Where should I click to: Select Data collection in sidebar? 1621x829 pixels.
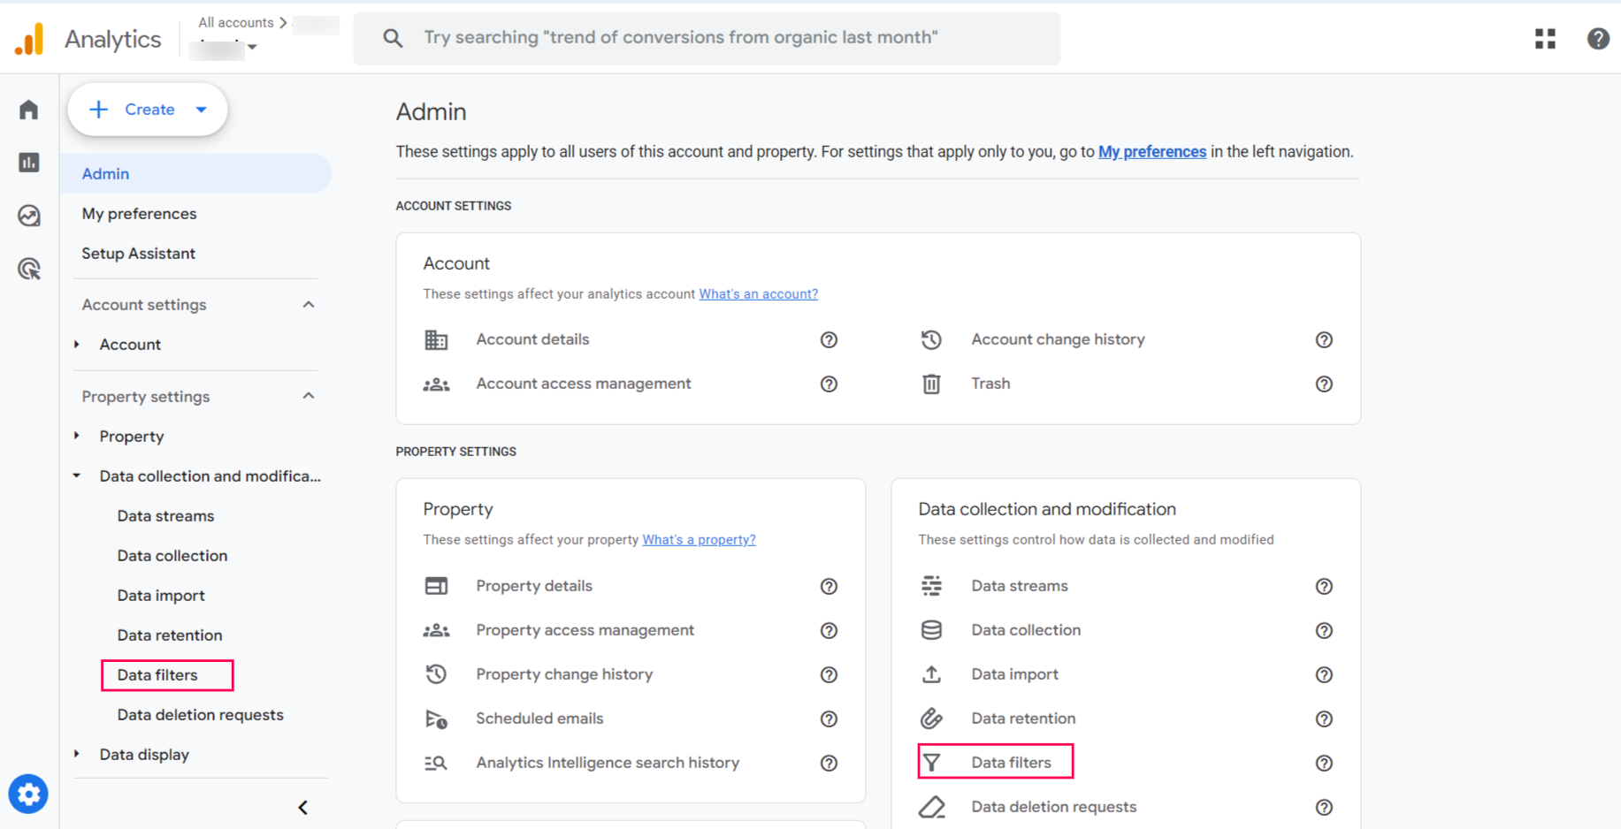pyautogui.click(x=172, y=556)
